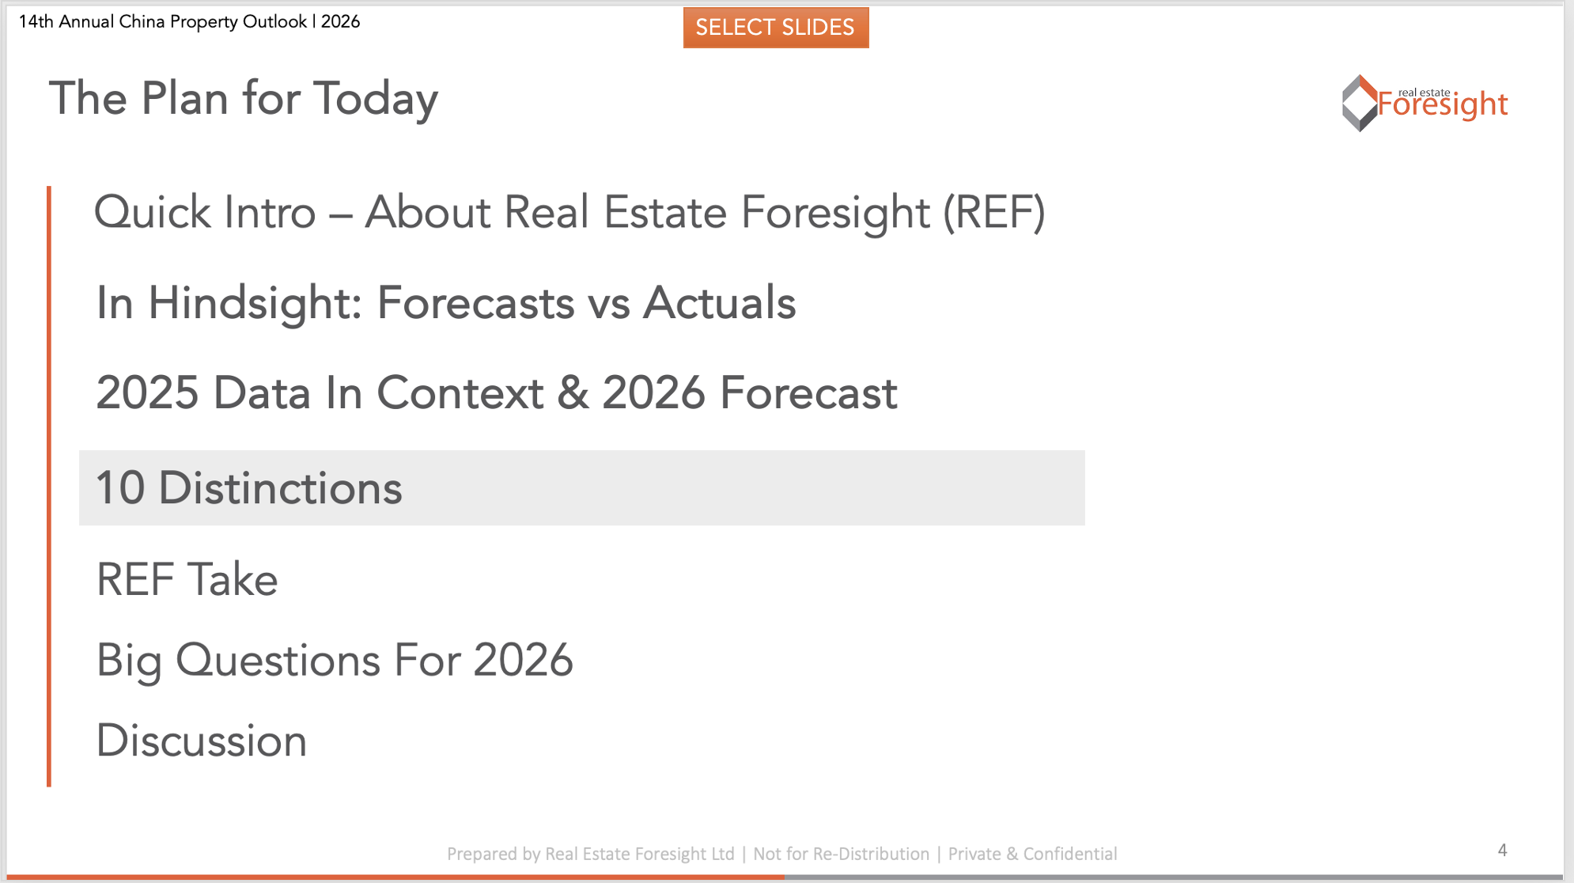Select "In Hindsight: Forecasts vs Actuals" agenda item
This screenshot has width=1574, height=883.
coord(445,303)
